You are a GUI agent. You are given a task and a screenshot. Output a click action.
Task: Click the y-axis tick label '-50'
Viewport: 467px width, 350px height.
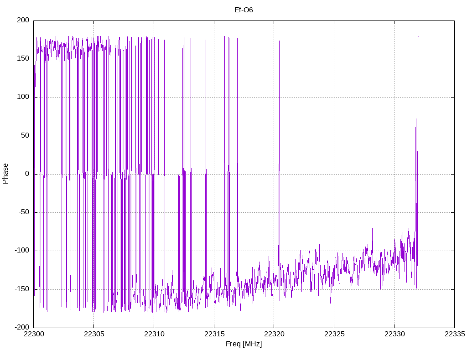click(x=24, y=212)
